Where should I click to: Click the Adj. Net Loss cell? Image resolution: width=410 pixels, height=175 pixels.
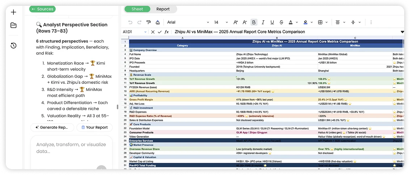182,104
